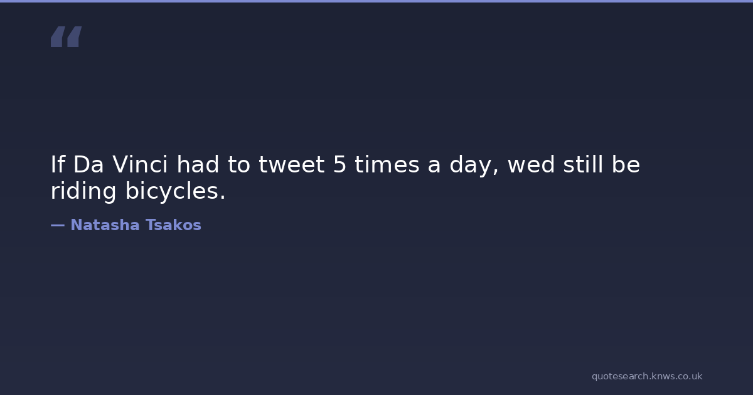Click the word "had" in the quote
This screenshot has height=395, width=753.
click(198, 165)
